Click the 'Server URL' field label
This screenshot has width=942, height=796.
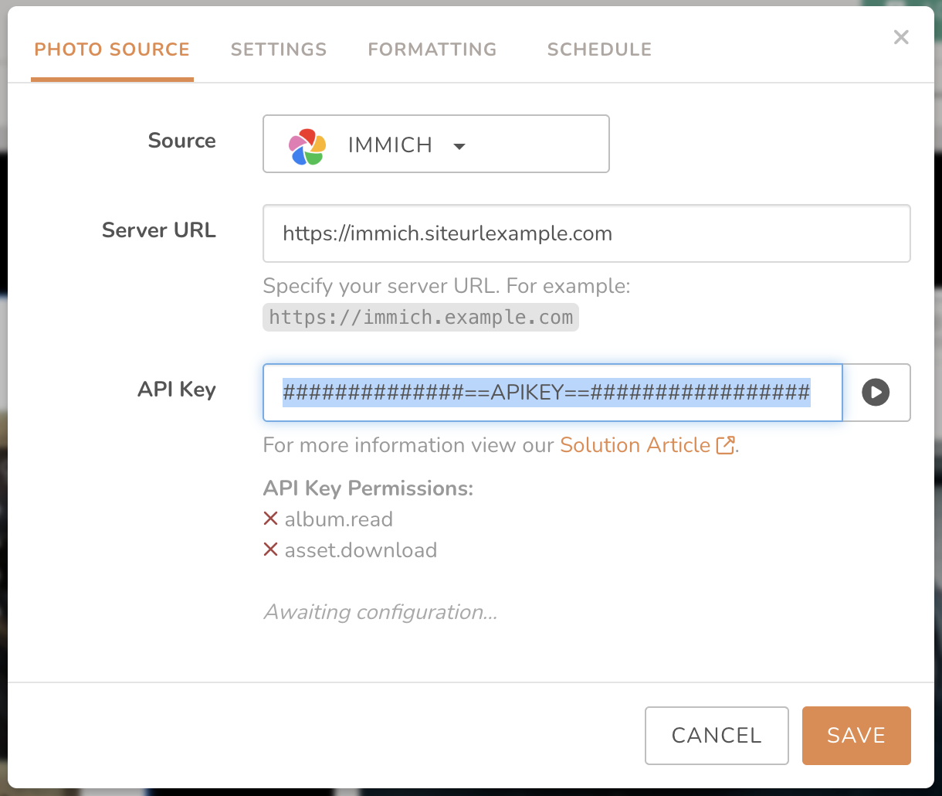(x=159, y=230)
